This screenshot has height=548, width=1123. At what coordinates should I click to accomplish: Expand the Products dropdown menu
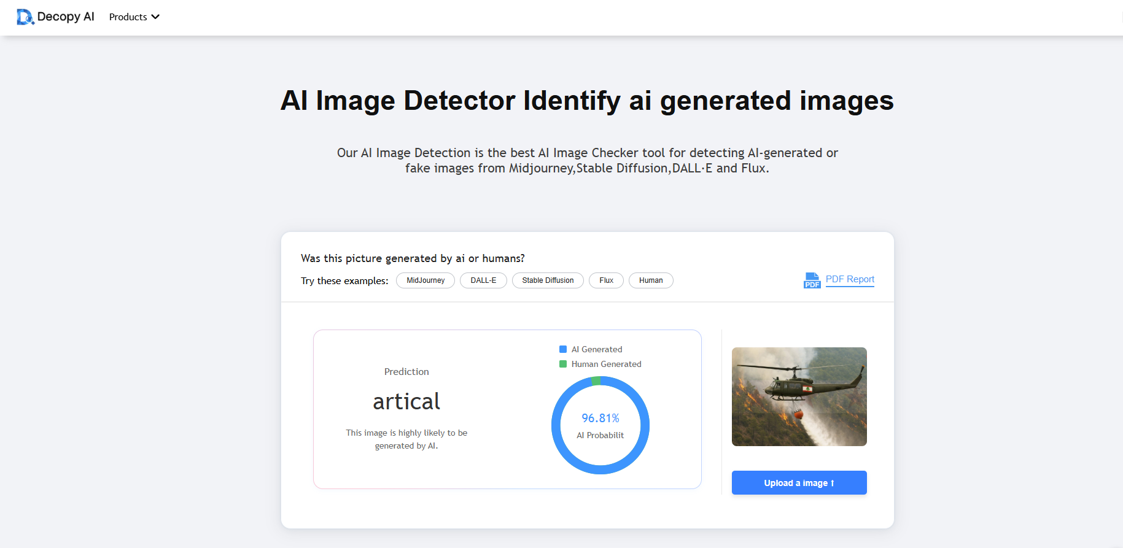click(128, 17)
